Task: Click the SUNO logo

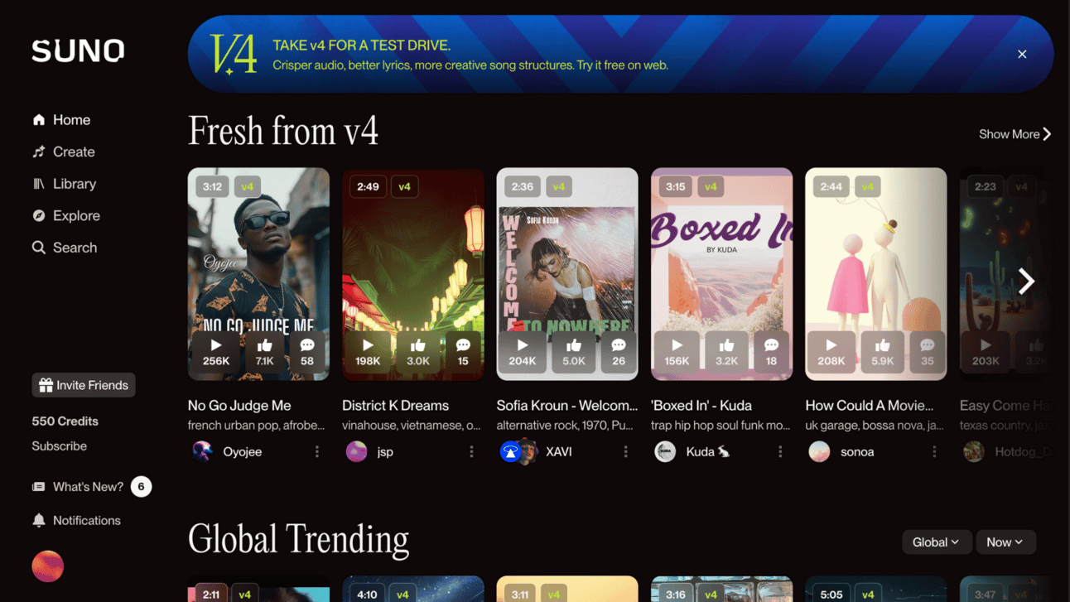Action: click(x=78, y=51)
